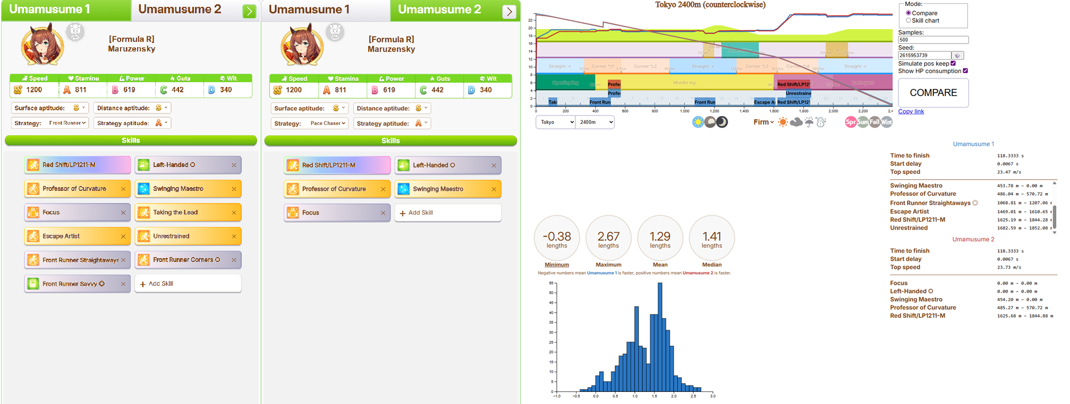The width and height of the screenshot is (1070, 404).
Task: Choose the cloudy weather icon
Action: pyautogui.click(x=796, y=122)
